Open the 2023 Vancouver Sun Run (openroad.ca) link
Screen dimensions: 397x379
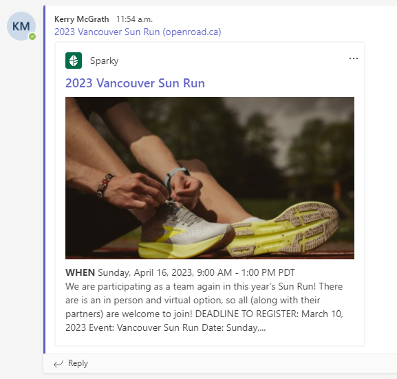pyautogui.click(x=138, y=32)
